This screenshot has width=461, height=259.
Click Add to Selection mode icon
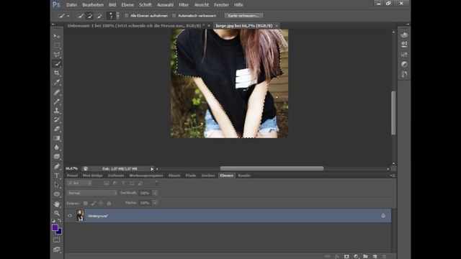(x=89, y=16)
